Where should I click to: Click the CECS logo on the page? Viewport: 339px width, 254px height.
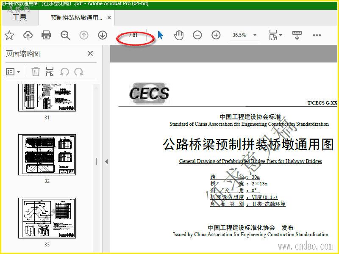coord(150,93)
